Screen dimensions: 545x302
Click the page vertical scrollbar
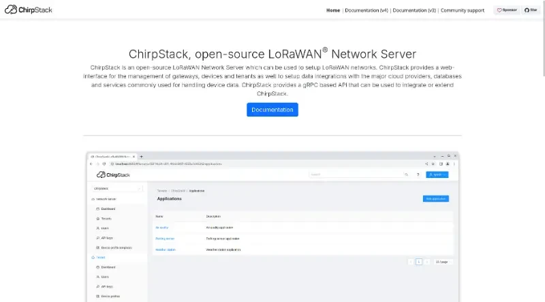tap(543, 38)
